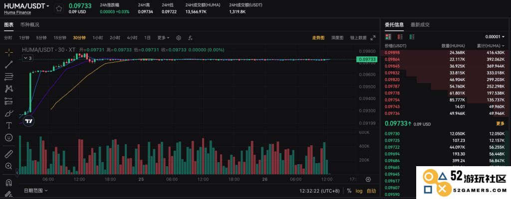The height and width of the screenshot is (199, 511).
Task: Toggle log scale on chart
Action: pos(359,191)
